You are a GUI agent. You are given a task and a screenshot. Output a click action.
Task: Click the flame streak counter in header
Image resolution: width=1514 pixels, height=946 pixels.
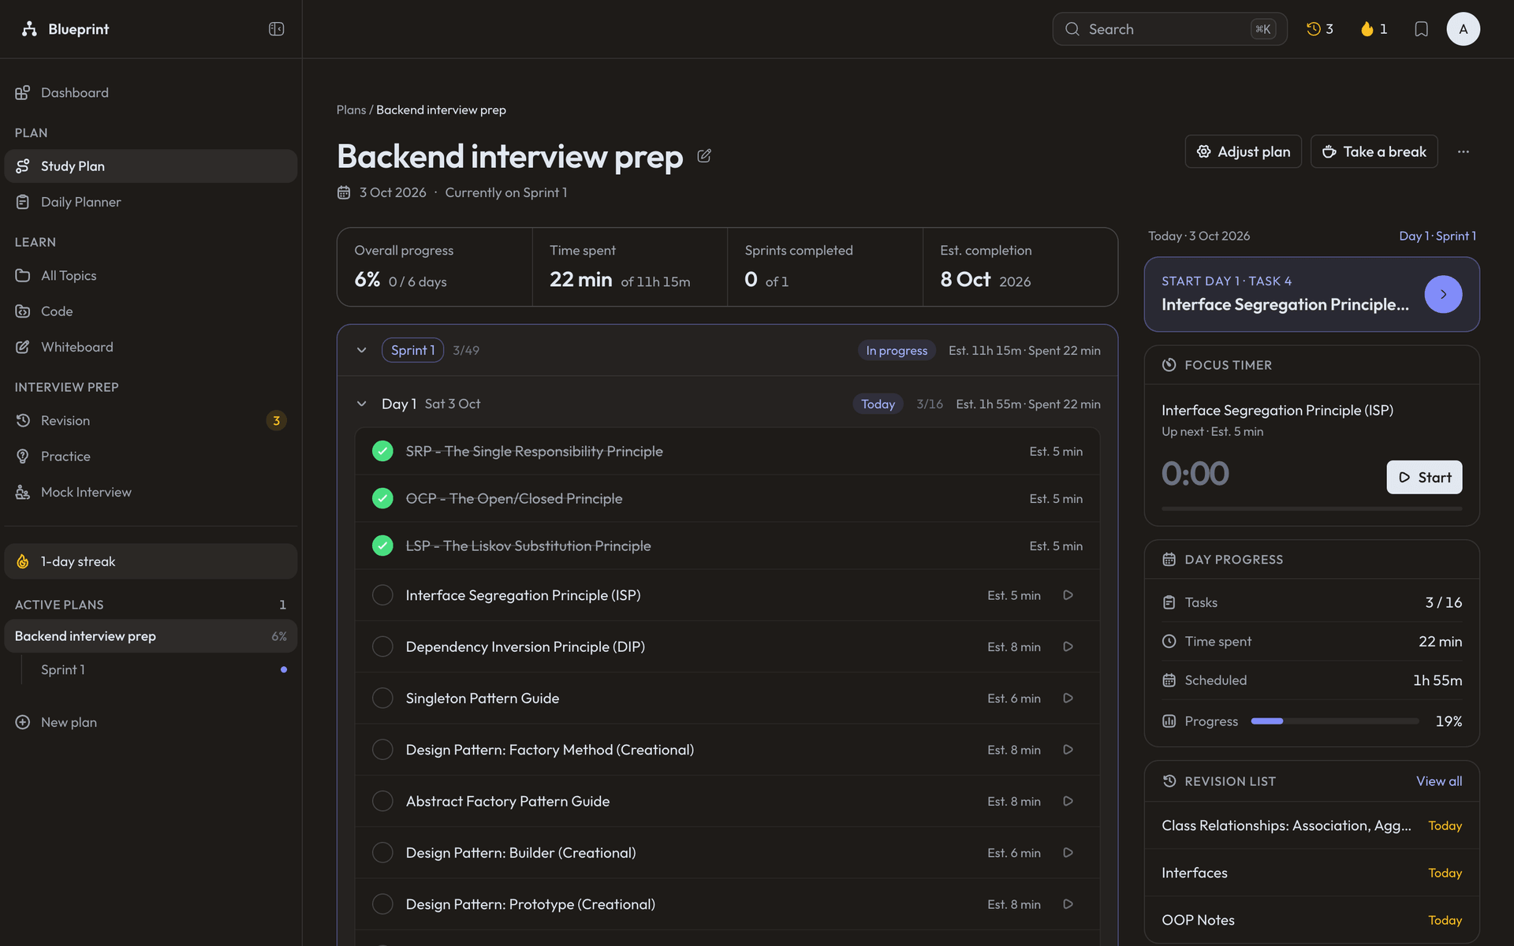point(1374,29)
